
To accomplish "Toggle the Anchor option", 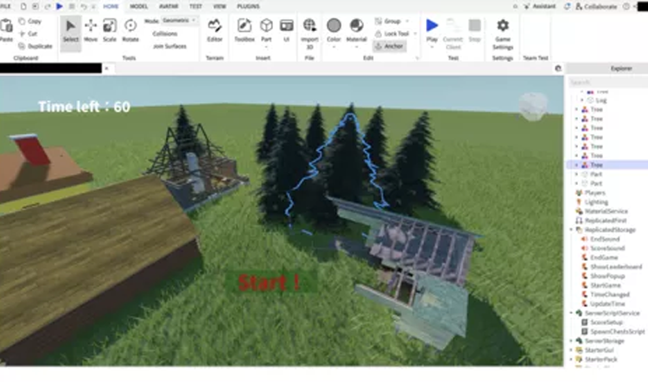I will point(390,46).
